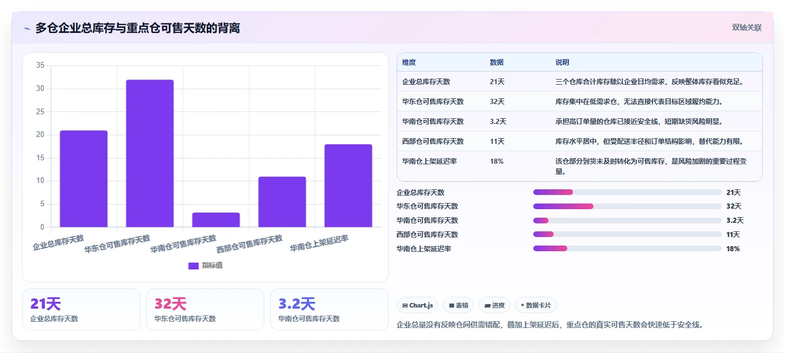Click the page title 多仓企业总库存与重点仓可售天数的背离

click(x=138, y=28)
